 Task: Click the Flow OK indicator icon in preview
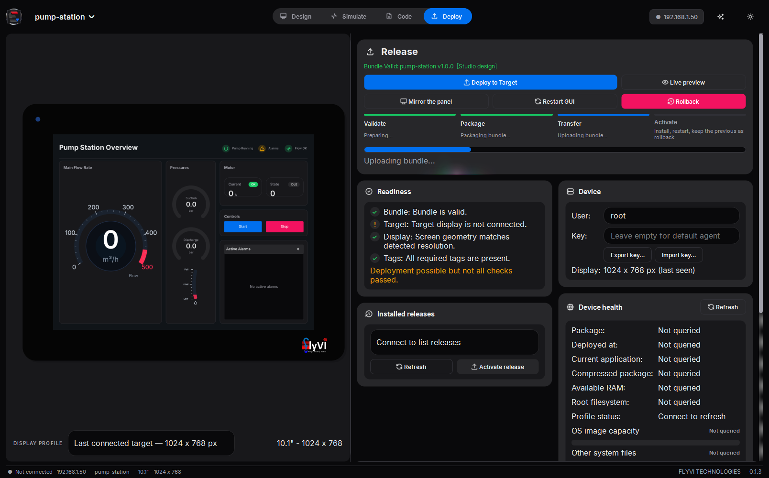coord(288,148)
